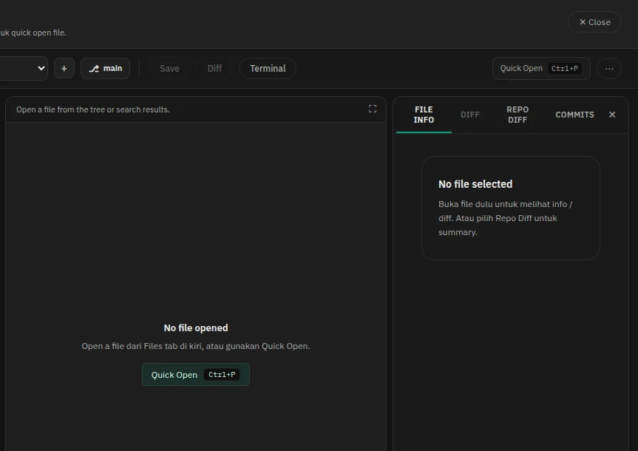Open the main branch selector
Screen dimensions: 638x451
[106, 68]
